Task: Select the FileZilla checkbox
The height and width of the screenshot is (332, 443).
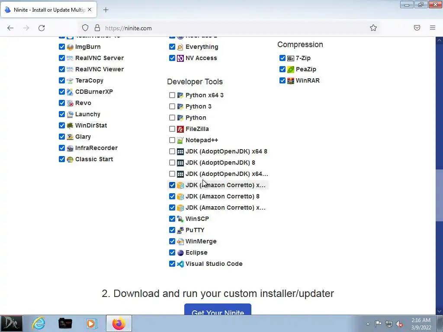Action: click(x=172, y=129)
